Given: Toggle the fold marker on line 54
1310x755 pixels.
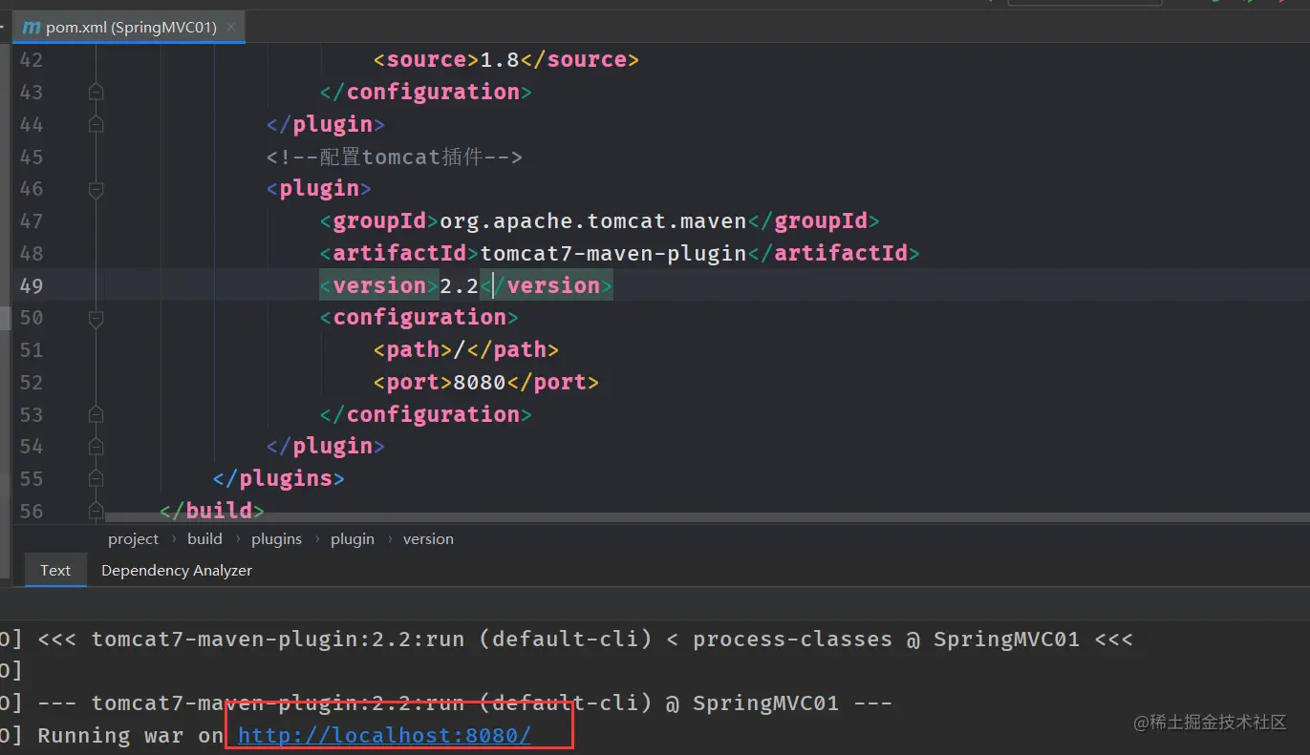Looking at the screenshot, I should (96, 446).
